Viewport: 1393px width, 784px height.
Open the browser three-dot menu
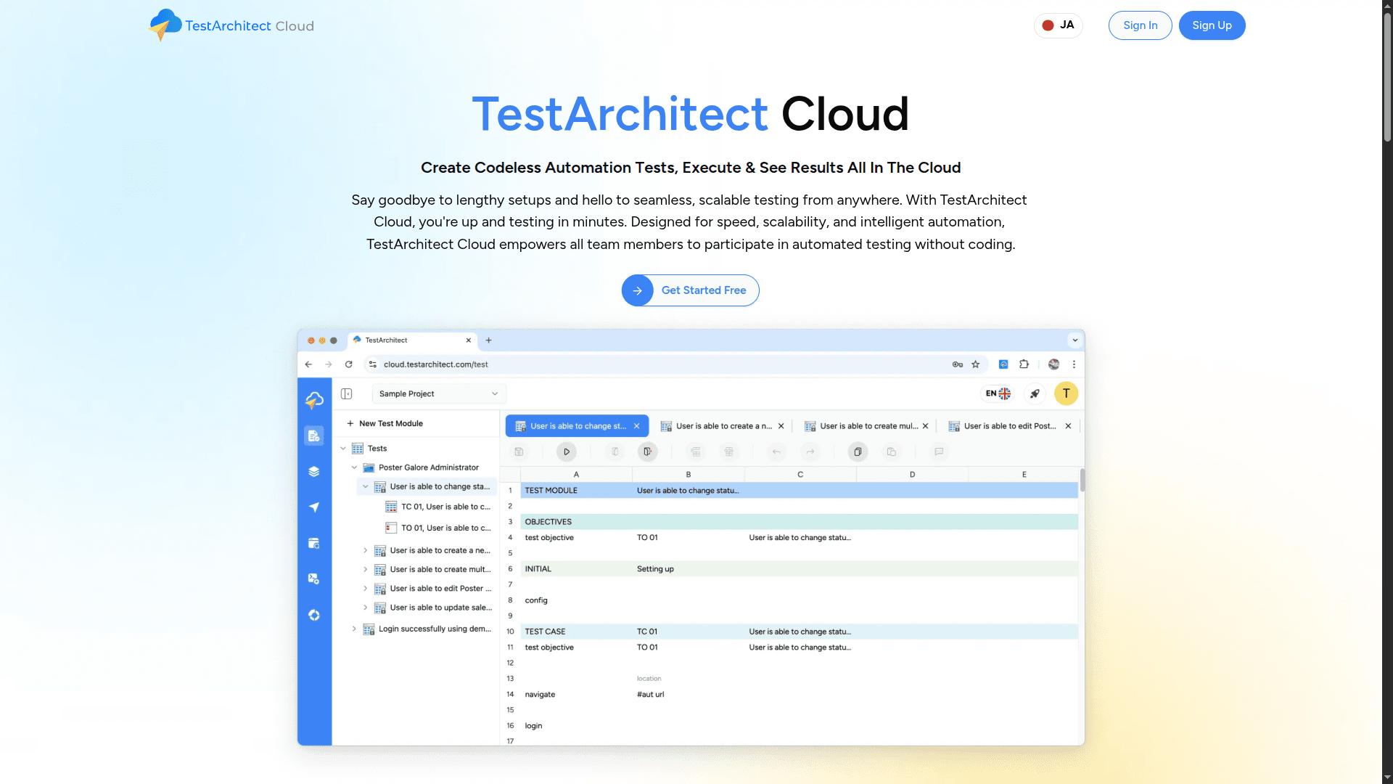(1074, 364)
